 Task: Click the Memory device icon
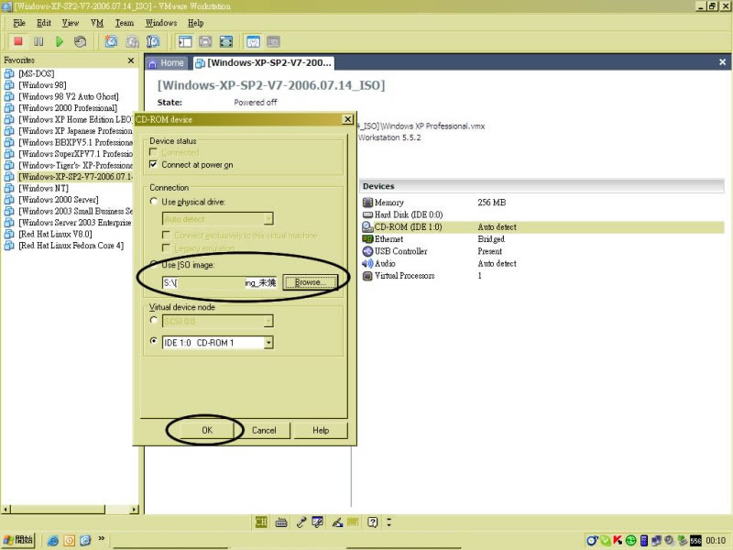[368, 203]
